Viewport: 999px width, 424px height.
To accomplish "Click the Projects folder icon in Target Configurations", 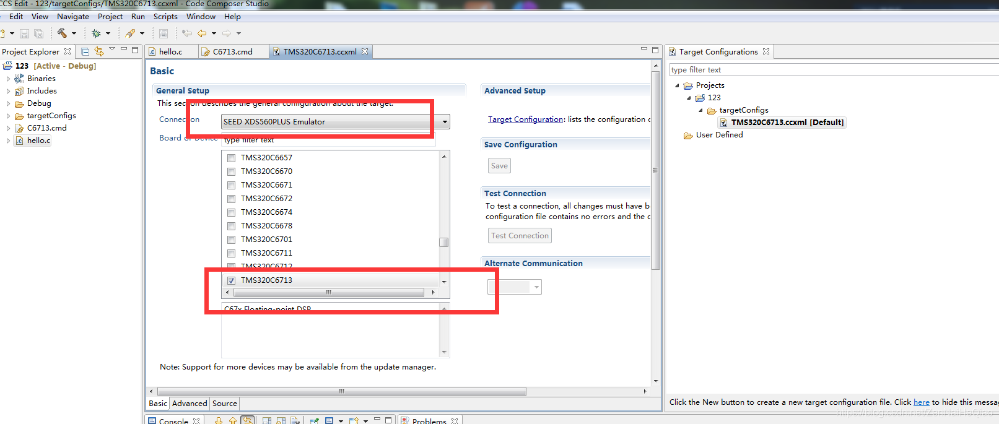I will coord(688,85).
